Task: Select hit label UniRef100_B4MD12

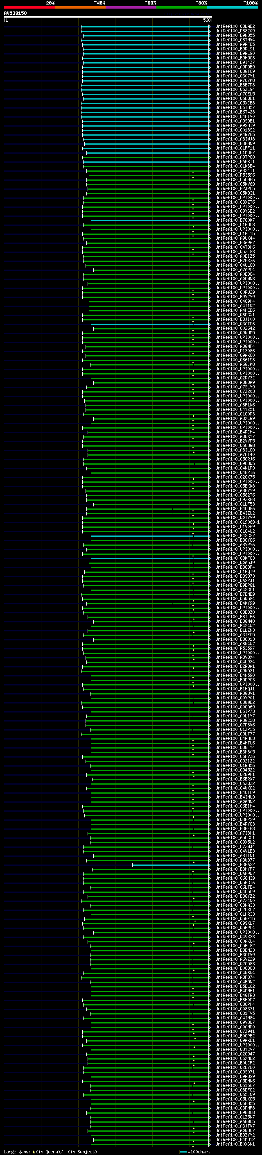Action: pos(235,1140)
